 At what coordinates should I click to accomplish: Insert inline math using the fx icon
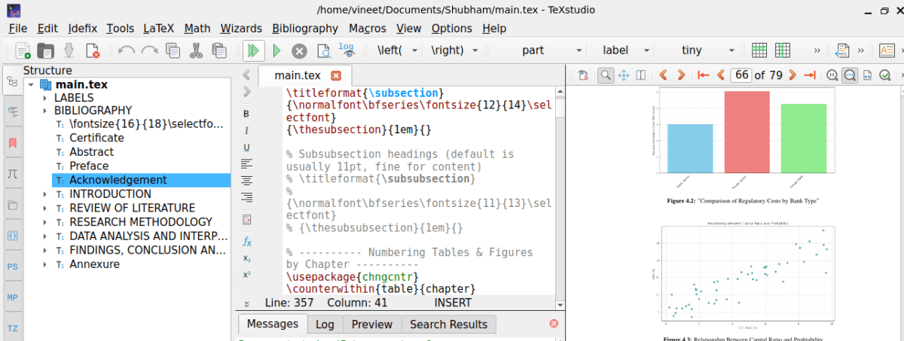246,242
